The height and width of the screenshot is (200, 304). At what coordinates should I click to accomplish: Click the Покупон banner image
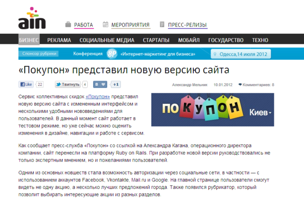[x=213, y=110]
